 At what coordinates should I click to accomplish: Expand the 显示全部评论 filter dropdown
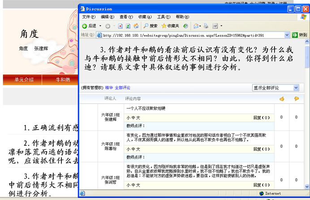[x=296, y=88]
